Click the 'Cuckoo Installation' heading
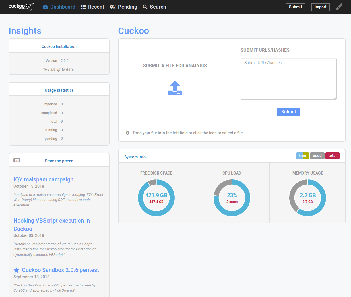Image resolution: width=351 pixels, height=297 pixels. [59, 47]
